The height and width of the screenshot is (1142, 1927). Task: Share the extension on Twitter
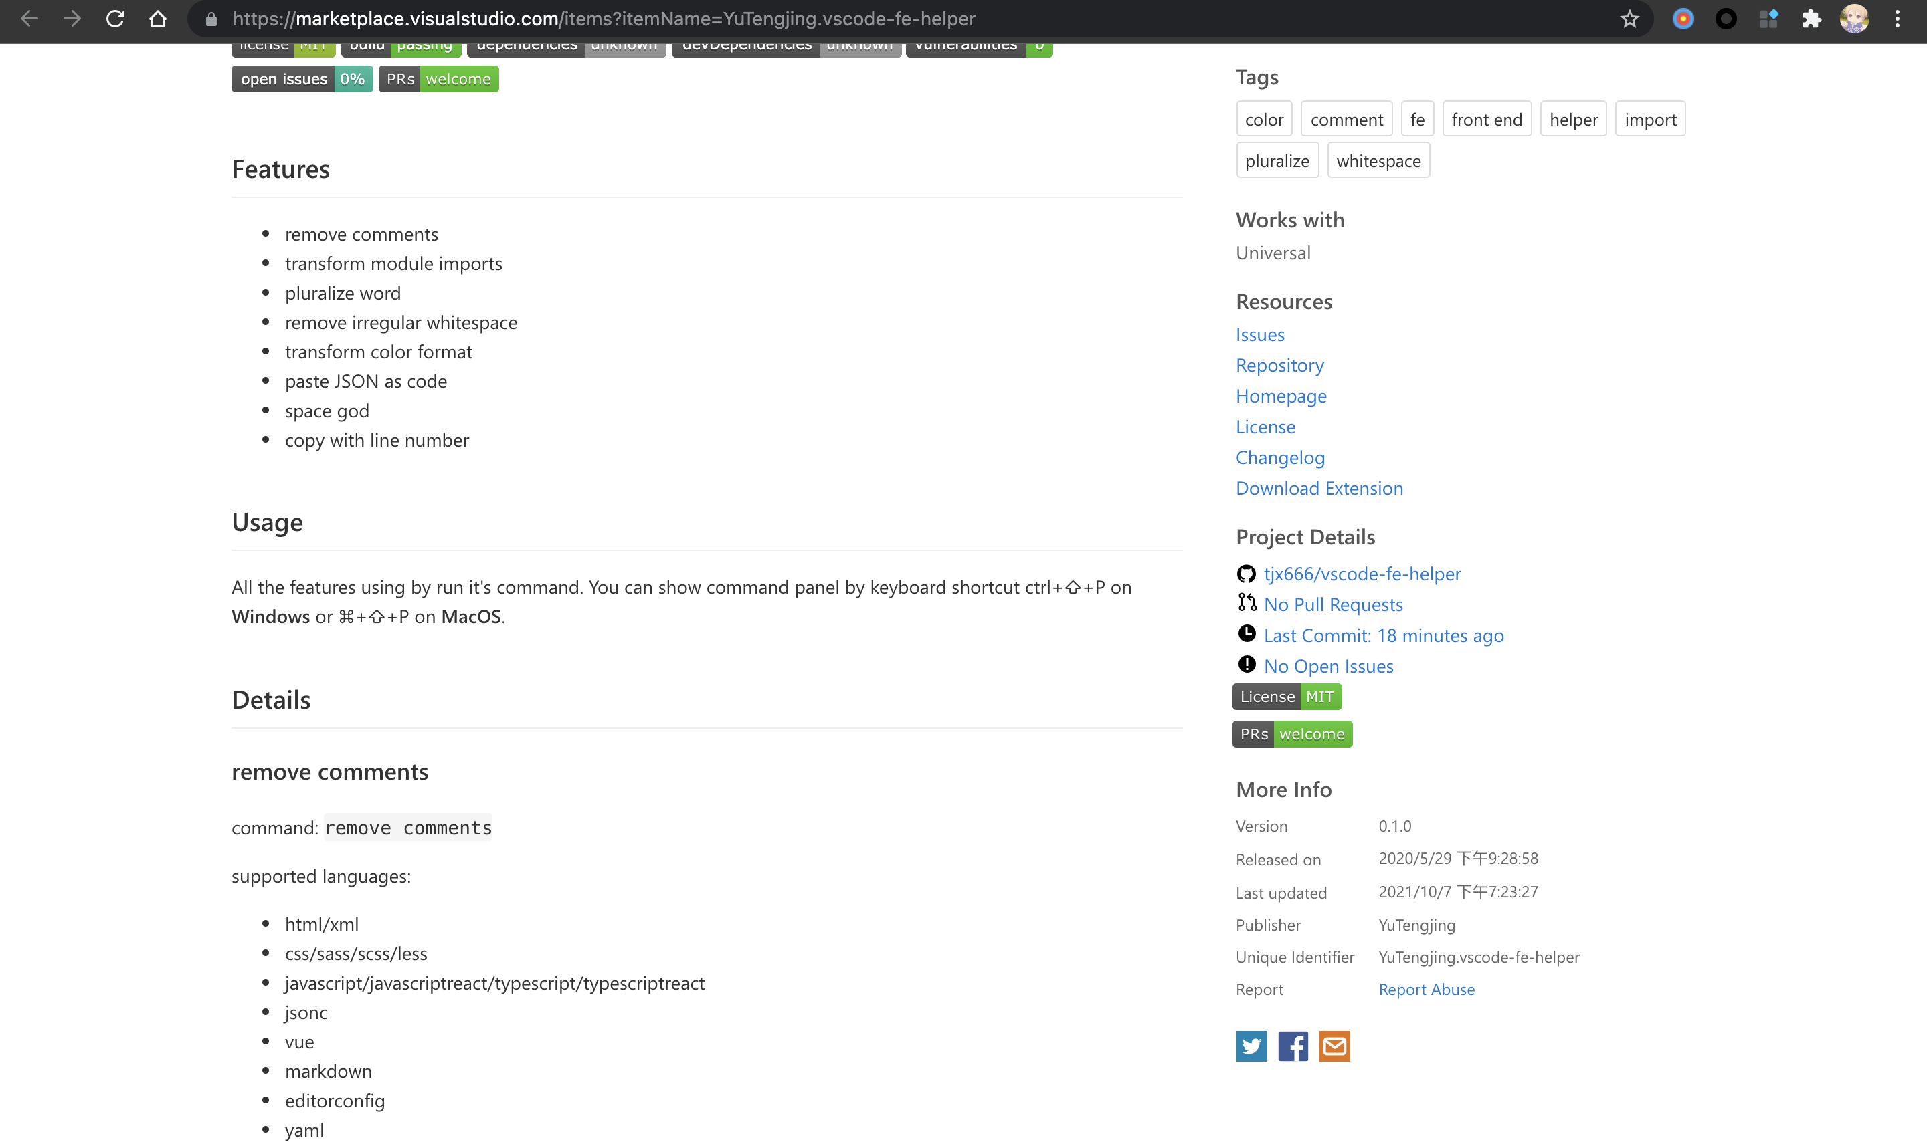click(x=1252, y=1046)
